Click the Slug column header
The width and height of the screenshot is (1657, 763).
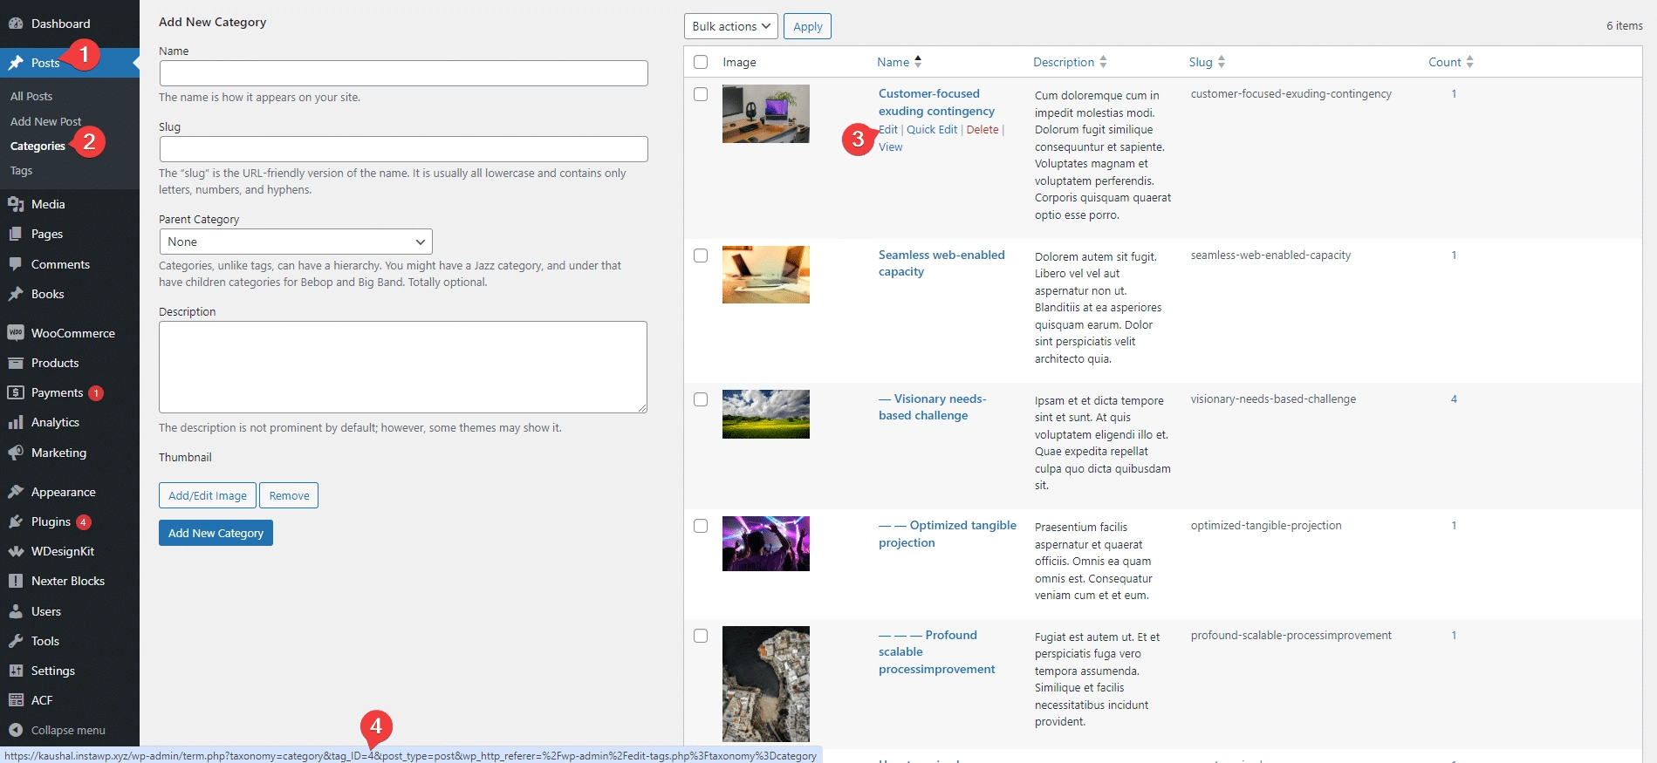point(1201,62)
